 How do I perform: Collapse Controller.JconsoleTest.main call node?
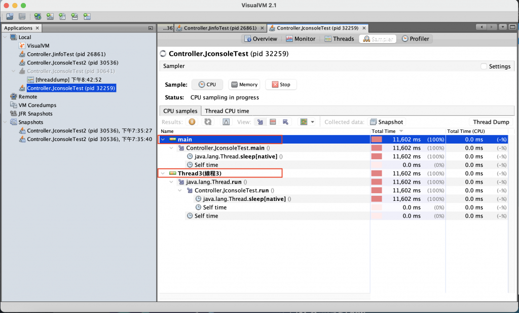pos(171,148)
